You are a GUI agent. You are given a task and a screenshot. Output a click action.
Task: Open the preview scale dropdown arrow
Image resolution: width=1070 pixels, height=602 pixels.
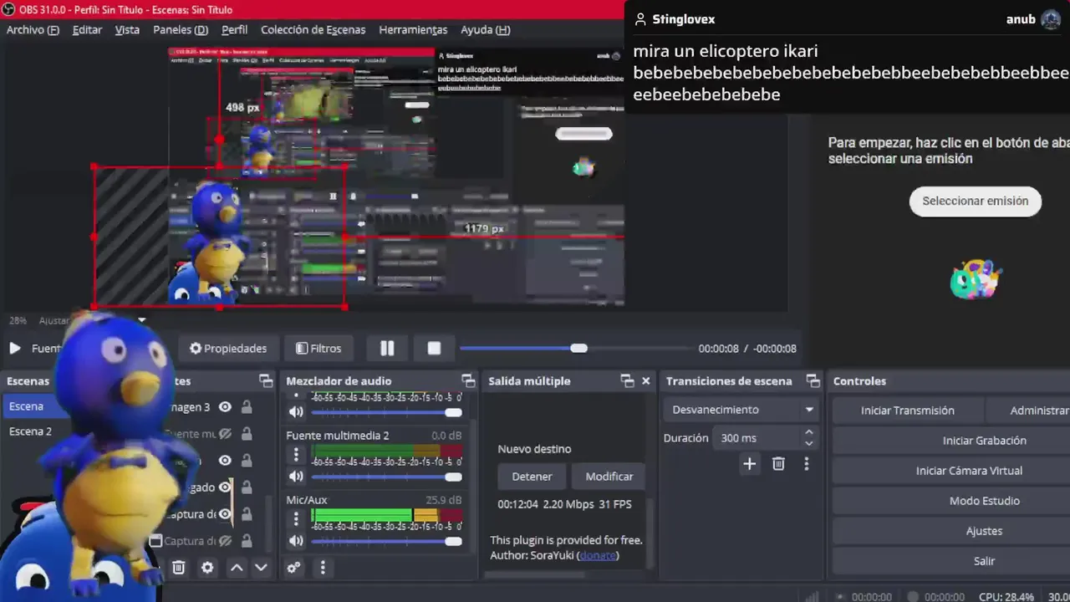coord(141,320)
